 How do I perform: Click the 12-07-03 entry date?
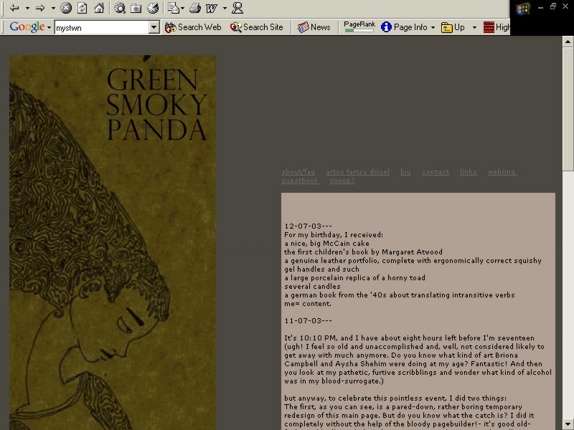[309, 226]
